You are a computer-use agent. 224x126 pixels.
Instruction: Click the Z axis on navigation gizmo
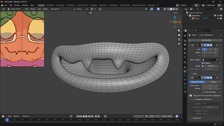175,17
